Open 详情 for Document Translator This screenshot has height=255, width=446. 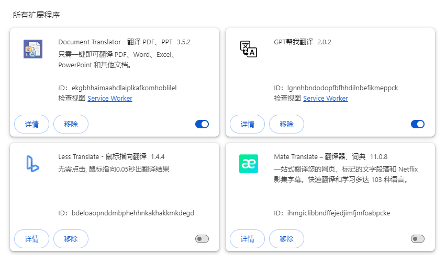(32, 124)
